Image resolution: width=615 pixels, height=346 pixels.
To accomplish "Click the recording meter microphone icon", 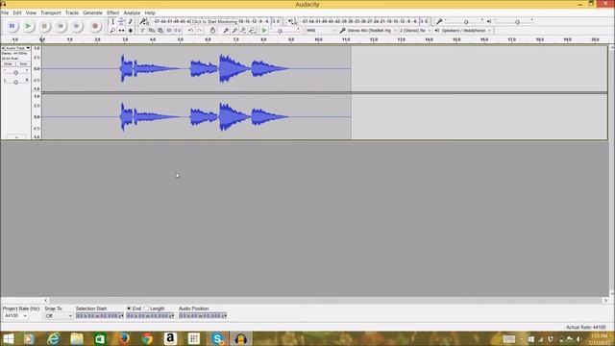I will click(x=143, y=21).
